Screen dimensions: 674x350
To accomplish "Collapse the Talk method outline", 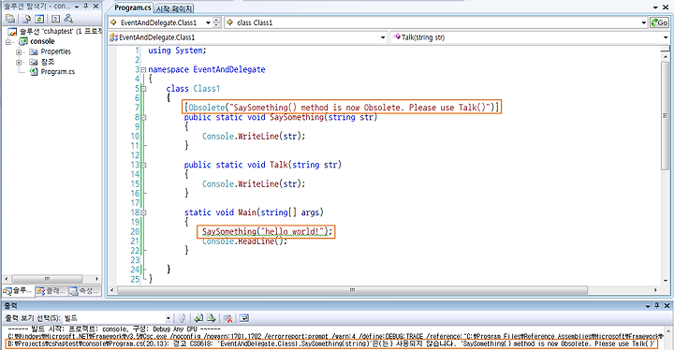I will pyautogui.click(x=143, y=165).
